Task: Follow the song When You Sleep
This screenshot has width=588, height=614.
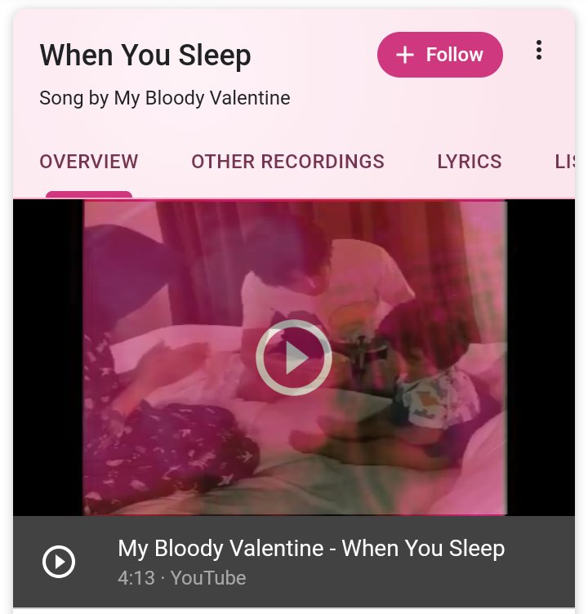Action: pyautogui.click(x=440, y=55)
